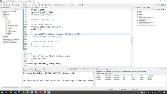Click the editor vertical scrollbar thumb
The height and width of the screenshot is (94, 167).
[x=132, y=40]
